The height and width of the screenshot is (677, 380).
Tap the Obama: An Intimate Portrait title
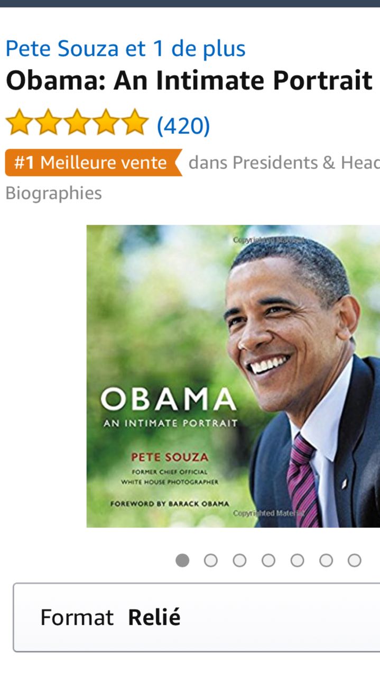189,80
